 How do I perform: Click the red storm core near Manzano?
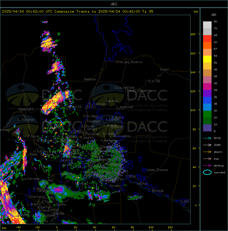(x=16, y=221)
